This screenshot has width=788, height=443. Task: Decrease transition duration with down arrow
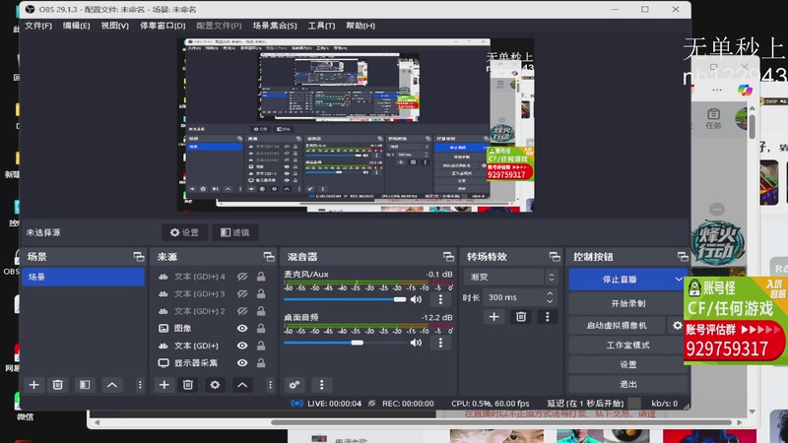[550, 301]
